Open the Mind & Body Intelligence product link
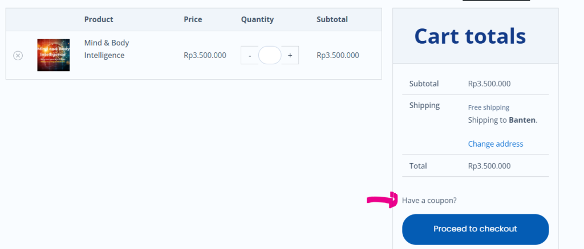This screenshot has width=584, height=249. (107, 49)
